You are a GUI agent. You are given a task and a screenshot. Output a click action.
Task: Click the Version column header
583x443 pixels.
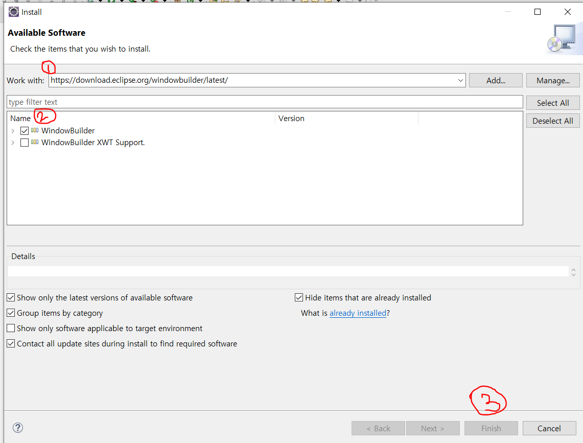click(346, 118)
